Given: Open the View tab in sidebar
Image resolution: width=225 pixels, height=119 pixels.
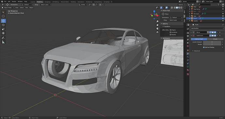Looking at the screenshot, I should click(184, 21).
